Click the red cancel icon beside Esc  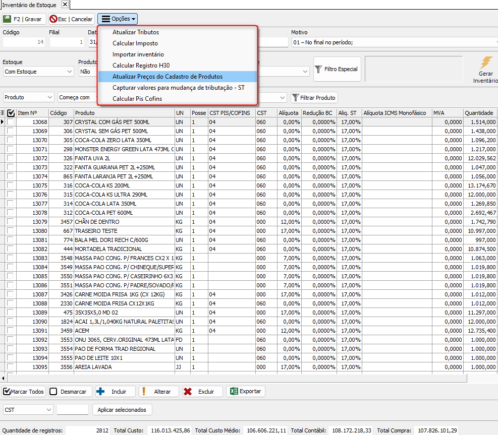(53, 19)
